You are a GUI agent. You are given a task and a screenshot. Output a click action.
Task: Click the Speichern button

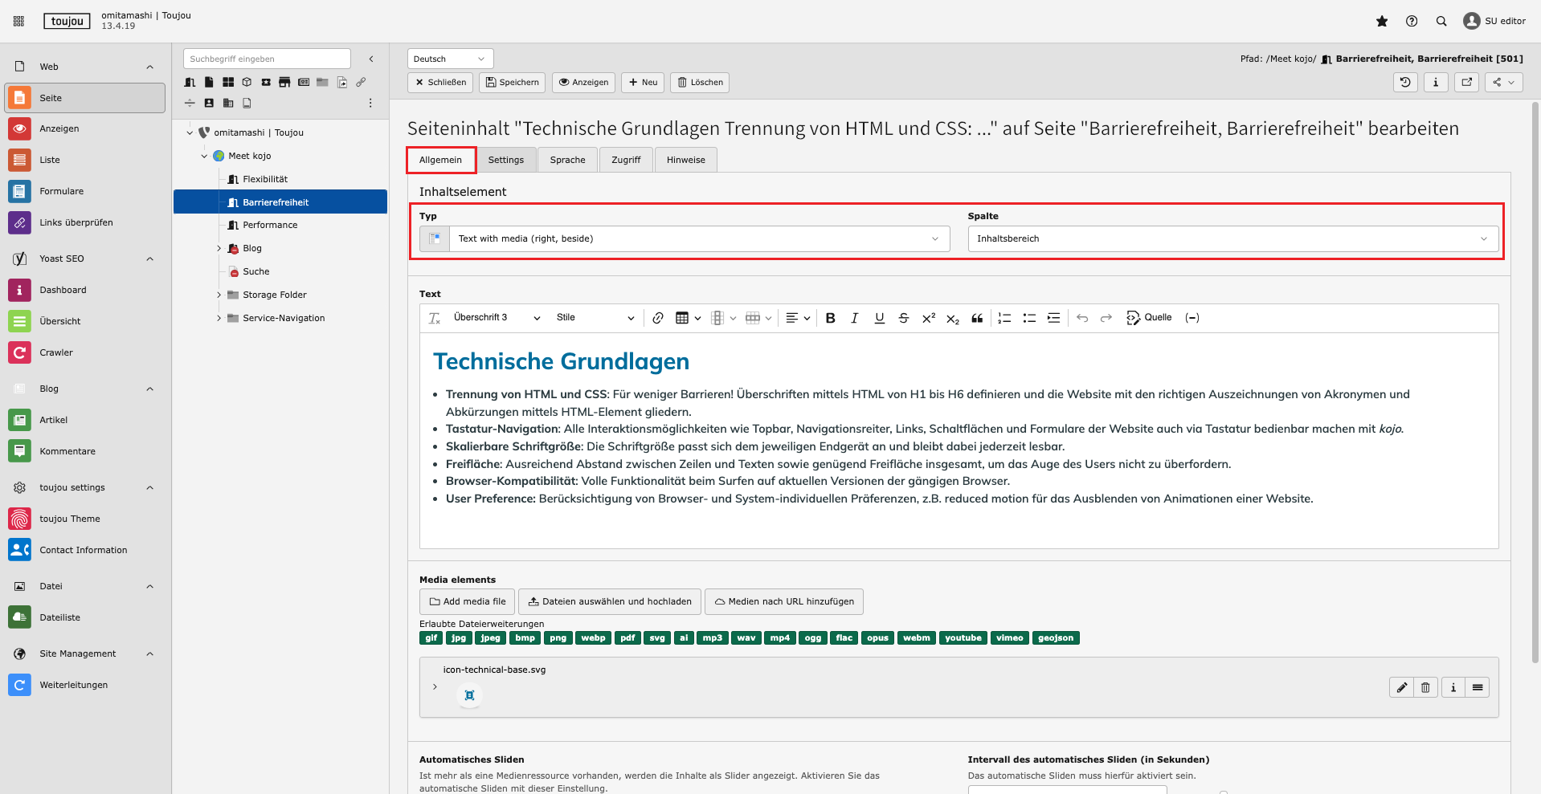(x=512, y=83)
